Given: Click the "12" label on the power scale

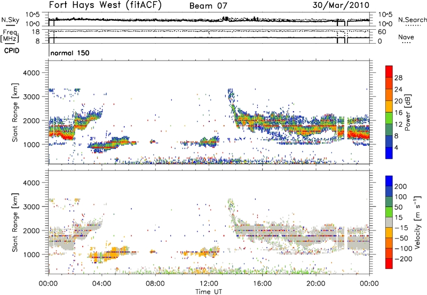Looking at the screenshot, I should point(398,125).
